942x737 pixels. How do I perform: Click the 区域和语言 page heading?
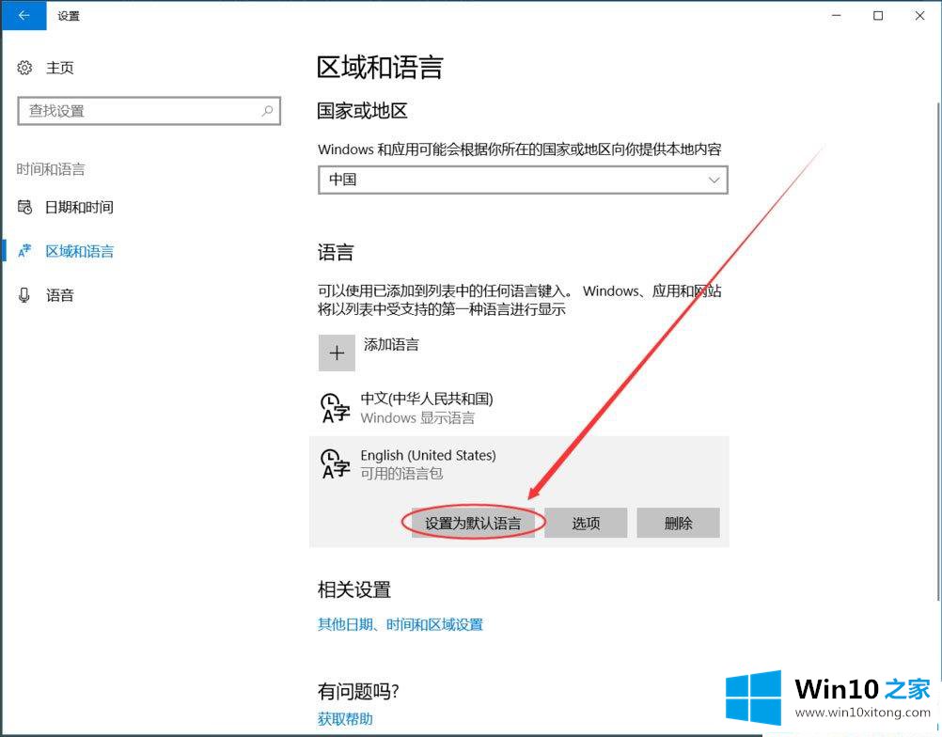(x=380, y=68)
